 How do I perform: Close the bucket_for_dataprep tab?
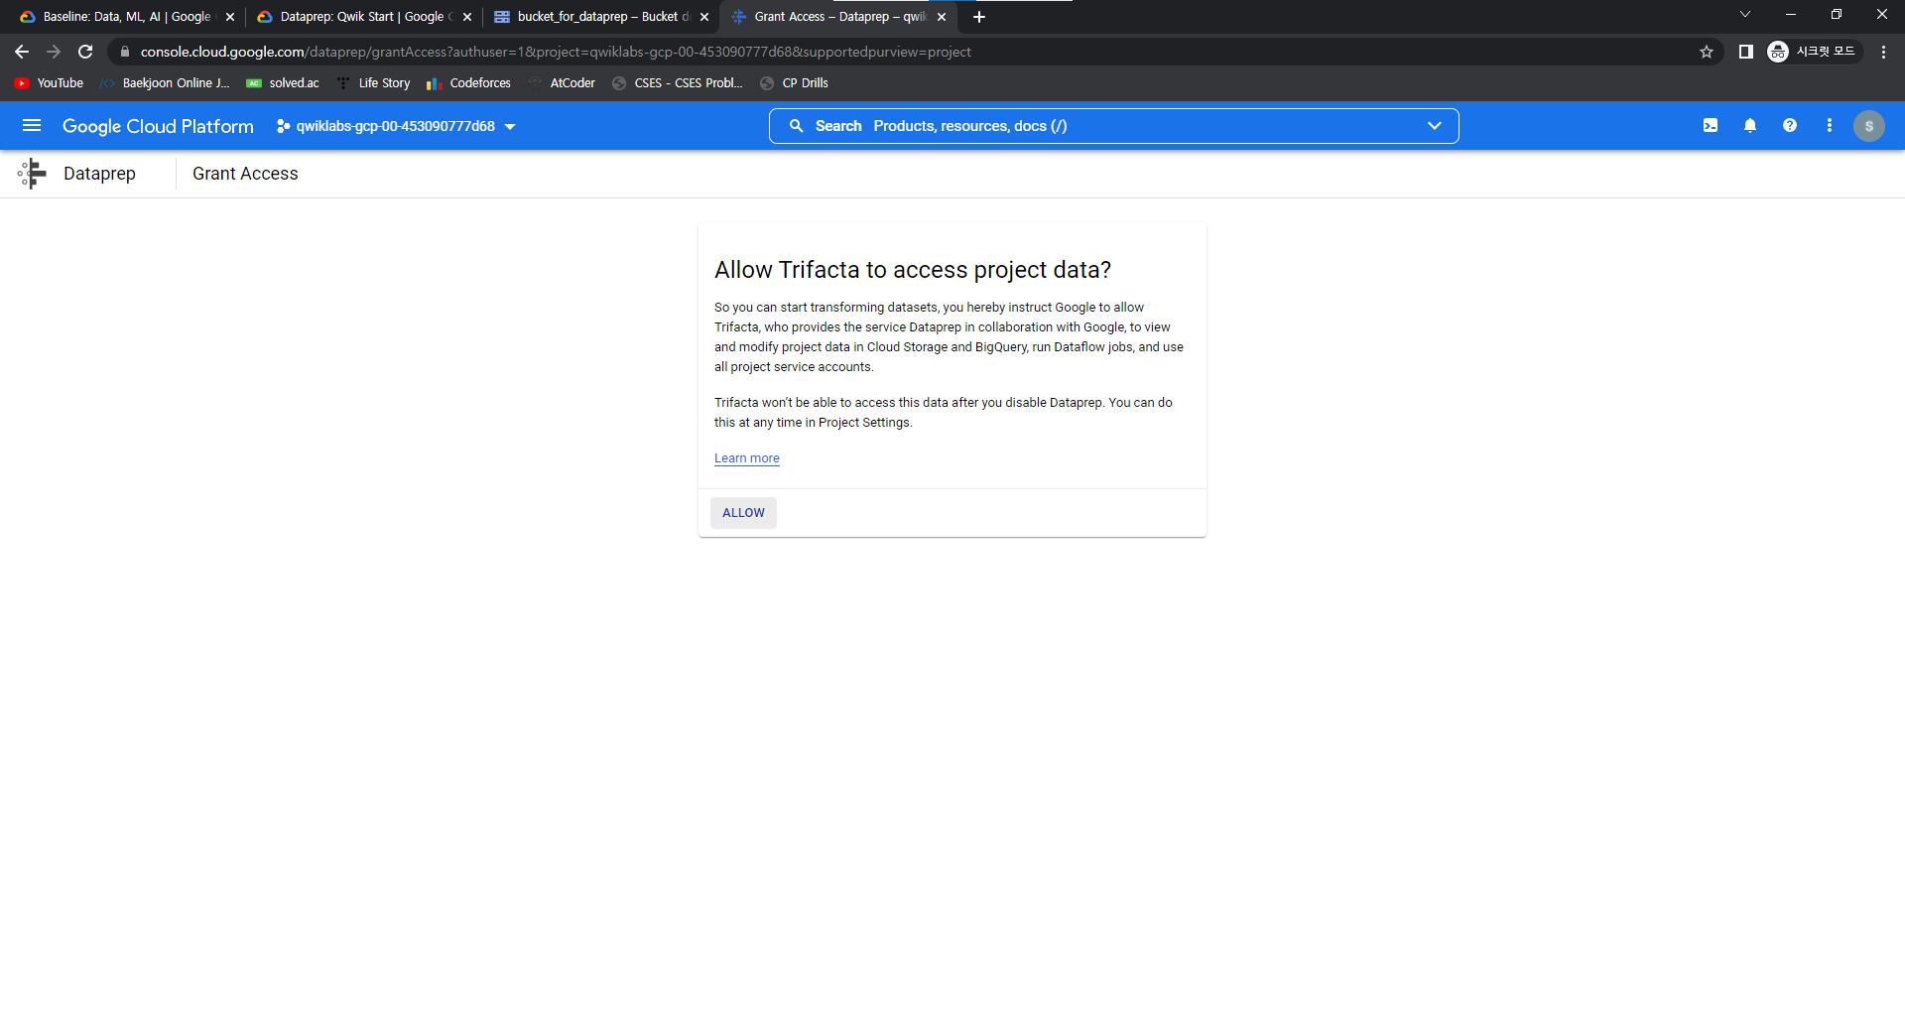coord(704,17)
